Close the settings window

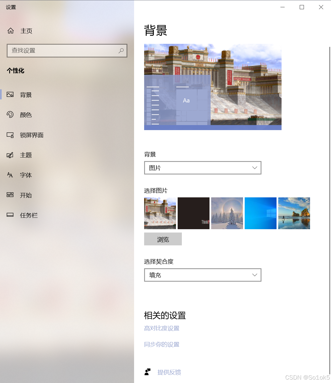pos(321,7)
